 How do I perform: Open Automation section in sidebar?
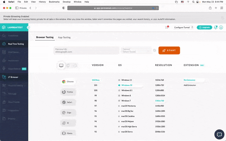coord(14,61)
